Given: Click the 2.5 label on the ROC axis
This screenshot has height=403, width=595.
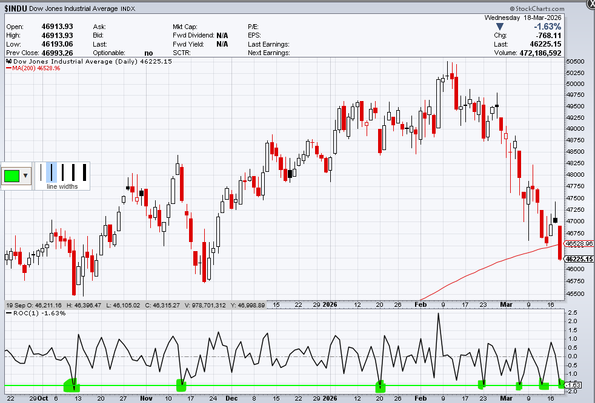Looking at the screenshot, I should (x=573, y=313).
